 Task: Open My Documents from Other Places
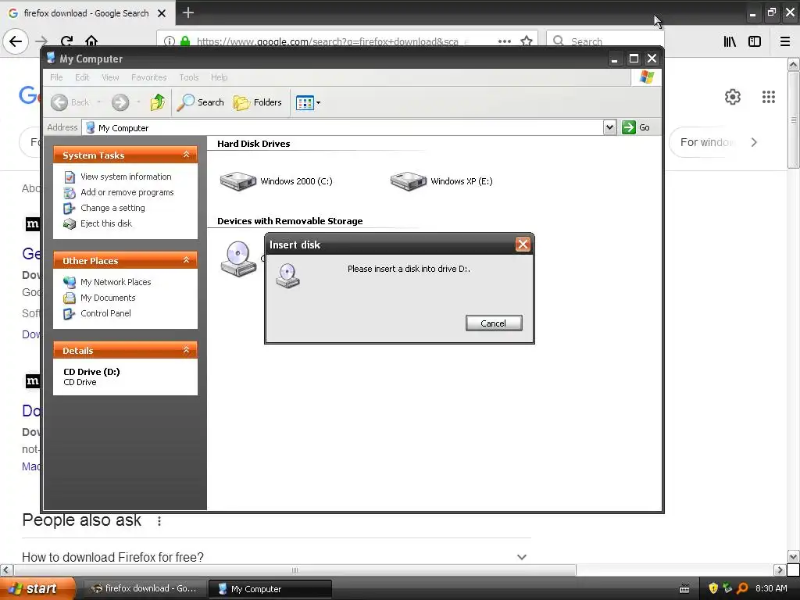click(x=108, y=298)
